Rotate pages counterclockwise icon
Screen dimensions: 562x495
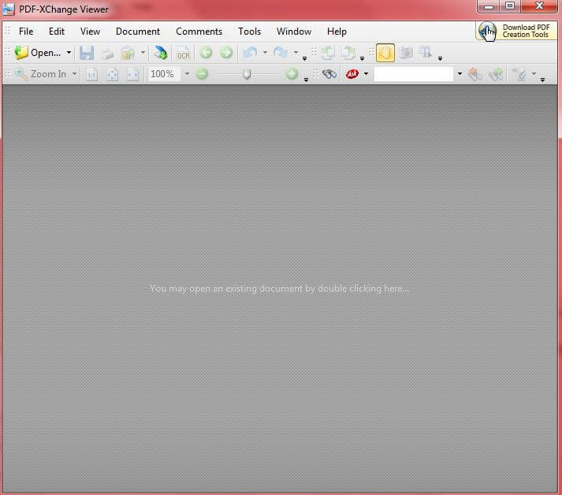328,53
